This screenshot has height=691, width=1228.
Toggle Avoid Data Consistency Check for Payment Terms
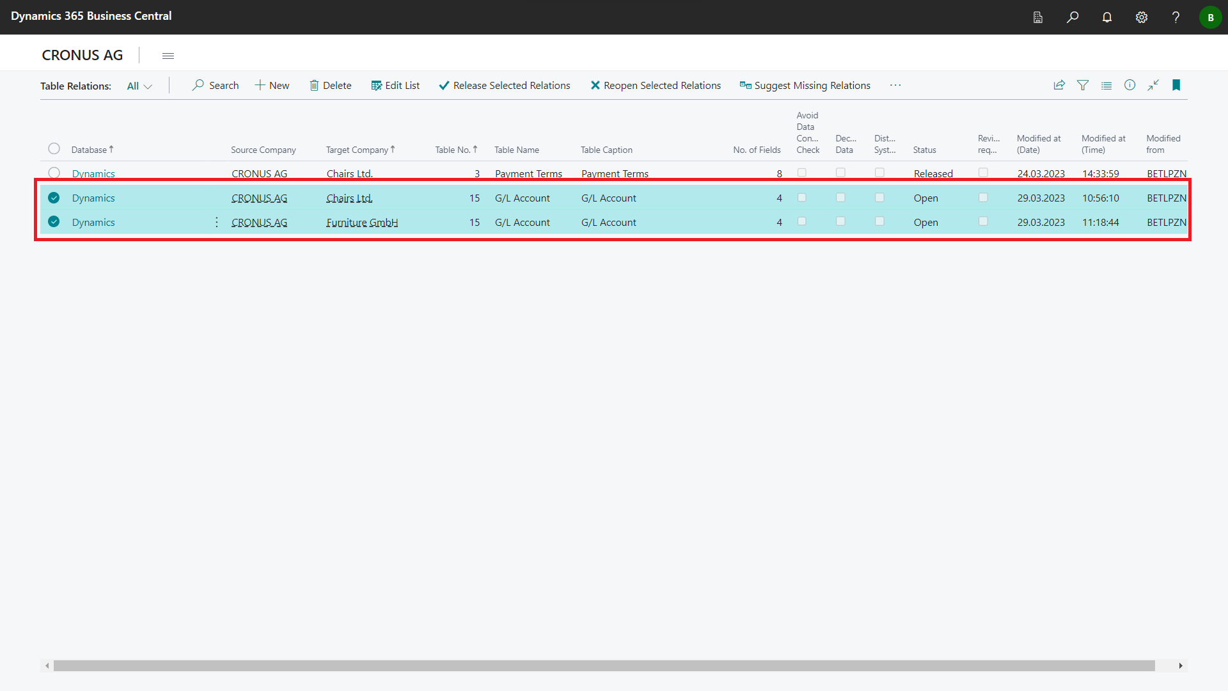[801, 173]
